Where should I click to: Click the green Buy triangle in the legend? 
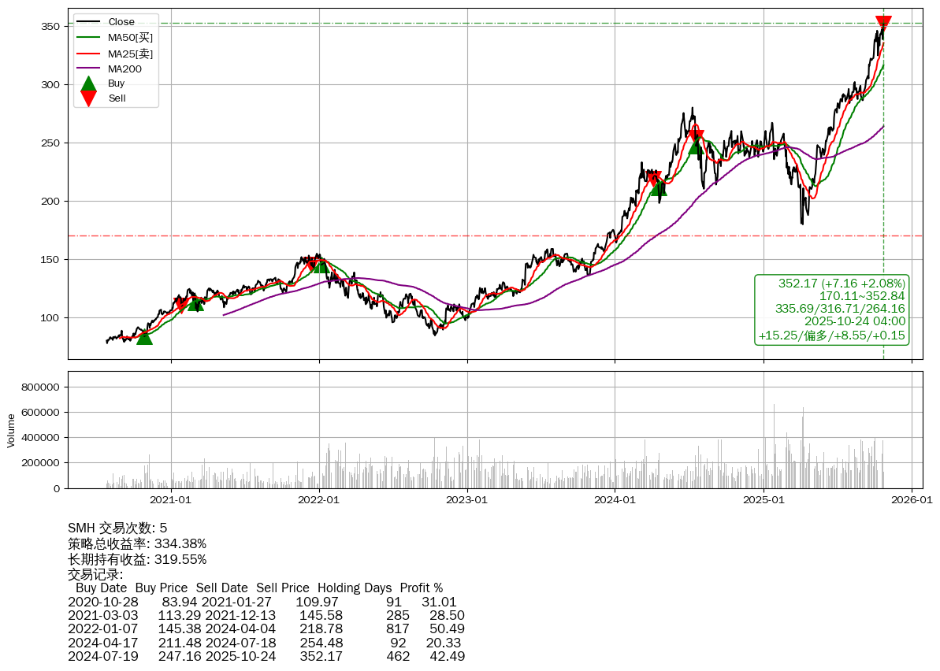pos(89,84)
